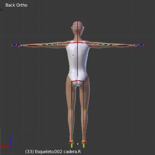Select the orange elbow marker on left arm
The width and height of the screenshot is (155, 155).
tap(42, 44)
